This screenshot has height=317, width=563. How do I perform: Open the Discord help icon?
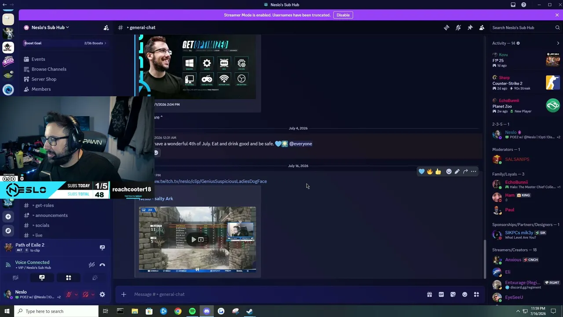[x=523, y=4]
